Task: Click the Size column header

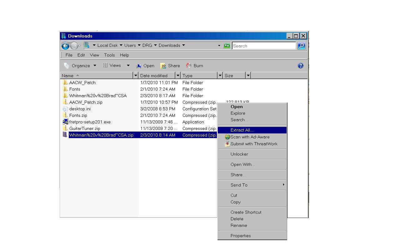Action: point(234,76)
